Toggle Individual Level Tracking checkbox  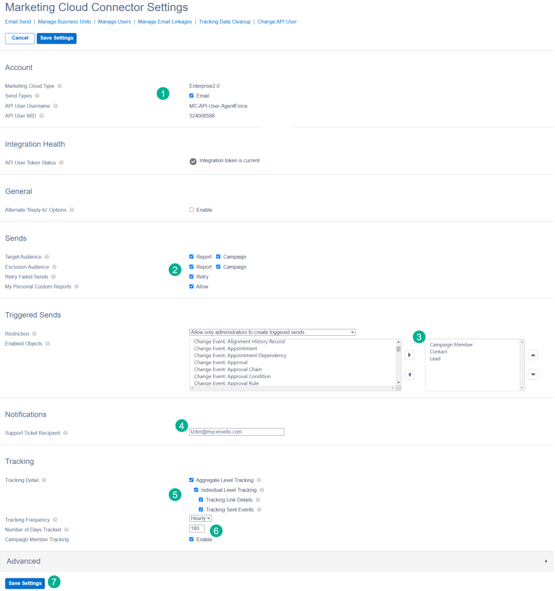point(197,490)
